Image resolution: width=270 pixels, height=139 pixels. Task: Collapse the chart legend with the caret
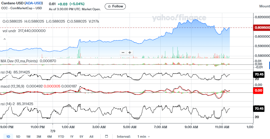(x=5, y=39)
